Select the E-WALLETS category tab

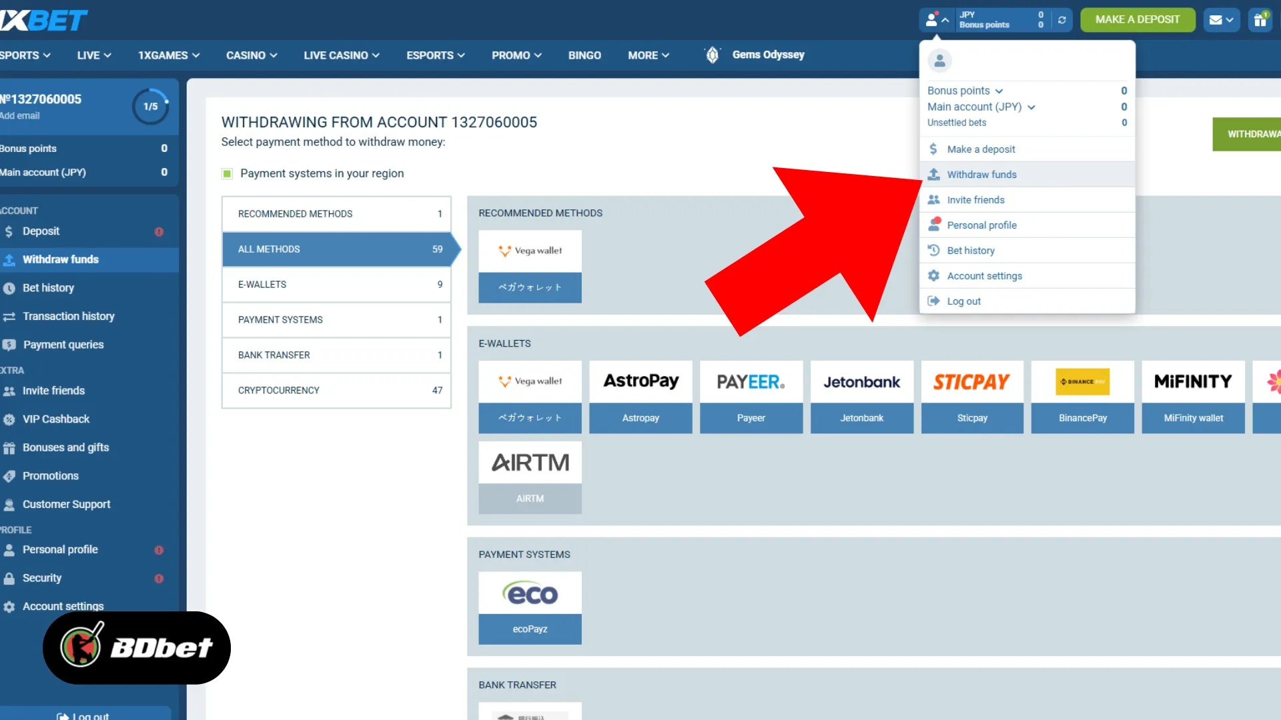tap(337, 285)
